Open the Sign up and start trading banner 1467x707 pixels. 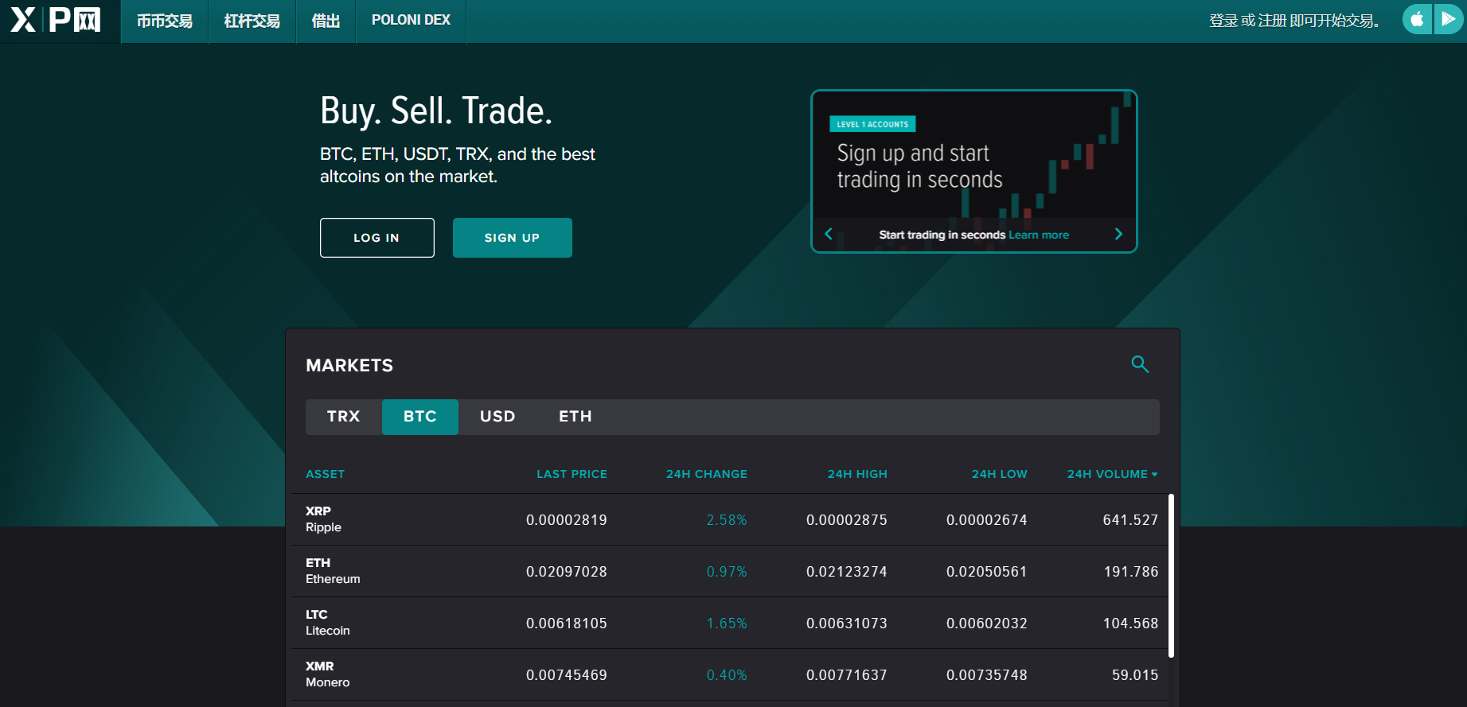974,171
